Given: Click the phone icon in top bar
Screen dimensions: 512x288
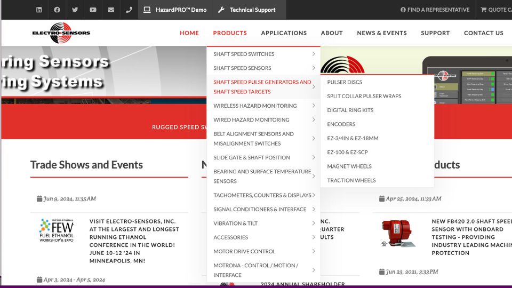Looking at the screenshot, I should 129,10.
